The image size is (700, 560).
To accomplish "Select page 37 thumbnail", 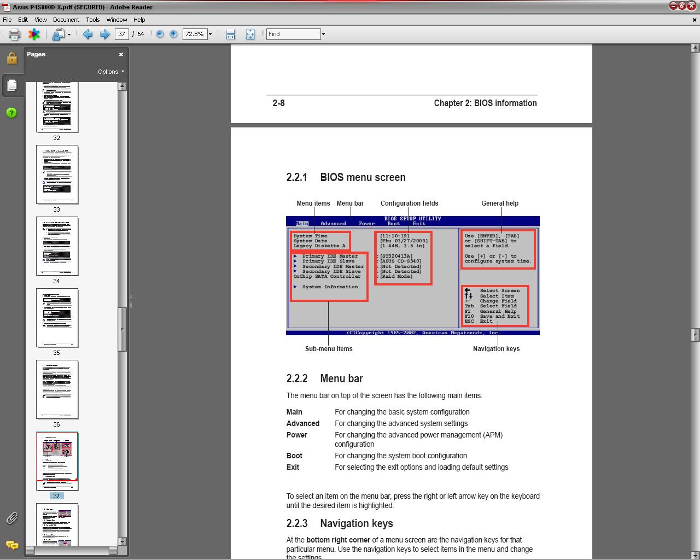I will (x=57, y=461).
